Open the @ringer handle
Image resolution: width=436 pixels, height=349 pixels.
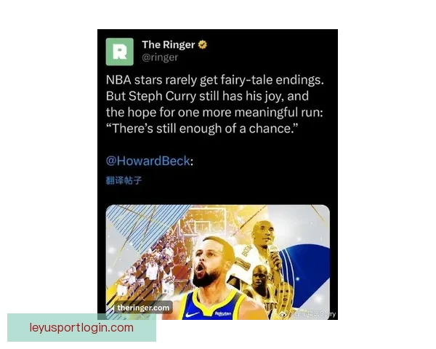pos(160,57)
